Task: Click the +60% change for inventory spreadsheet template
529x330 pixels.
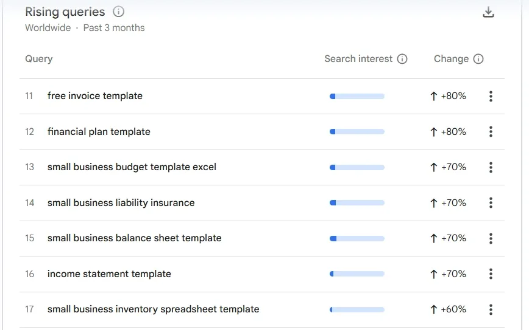Action: click(x=449, y=309)
